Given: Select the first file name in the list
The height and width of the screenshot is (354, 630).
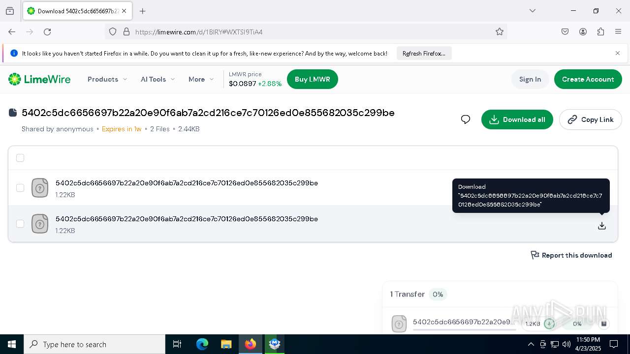Looking at the screenshot, I should (187, 183).
